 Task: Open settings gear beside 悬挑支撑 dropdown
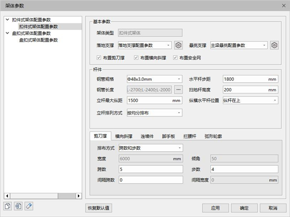click(x=275, y=45)
